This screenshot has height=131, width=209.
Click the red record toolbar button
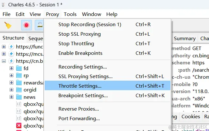coord(26,25)
